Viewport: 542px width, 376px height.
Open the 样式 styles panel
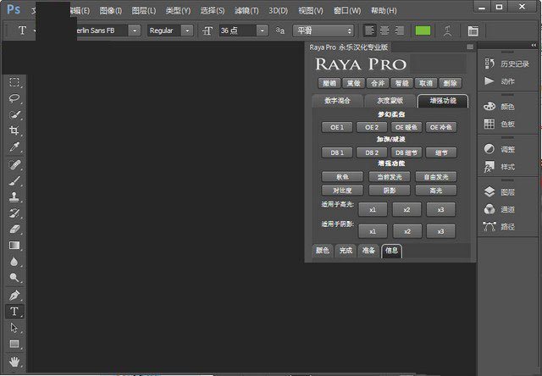pos(500,167)
